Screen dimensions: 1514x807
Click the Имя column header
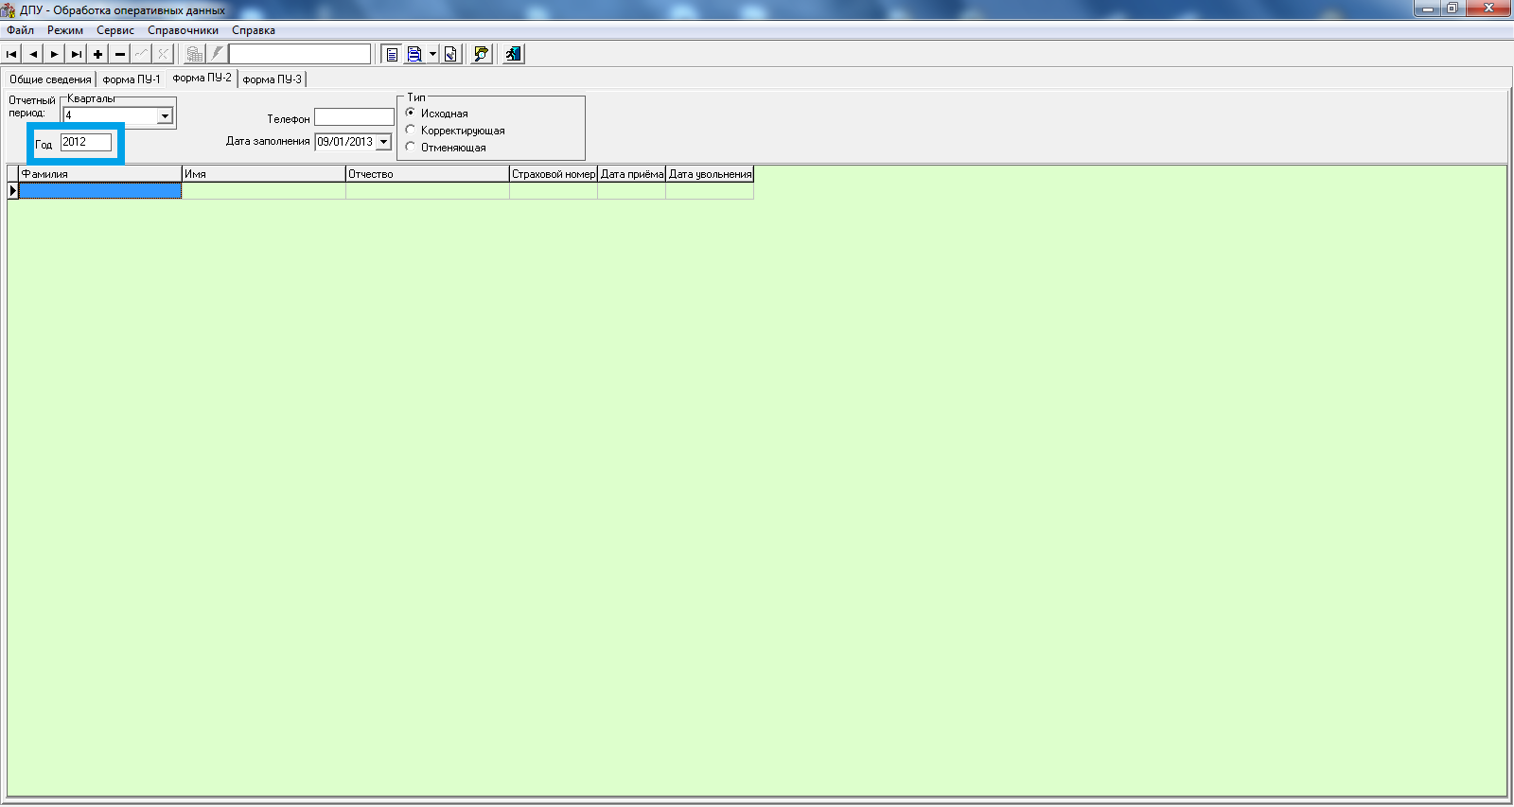264,174
